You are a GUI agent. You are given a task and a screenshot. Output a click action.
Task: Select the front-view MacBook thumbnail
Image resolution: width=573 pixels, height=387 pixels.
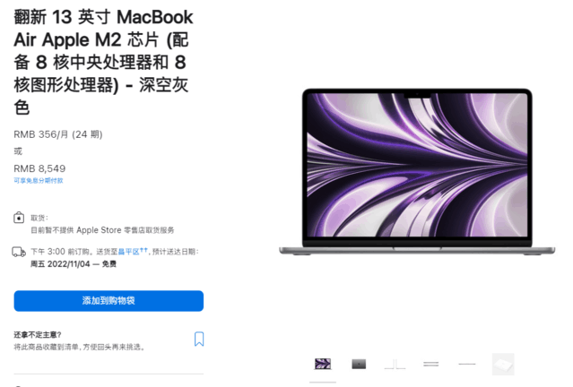pos(323,364)
